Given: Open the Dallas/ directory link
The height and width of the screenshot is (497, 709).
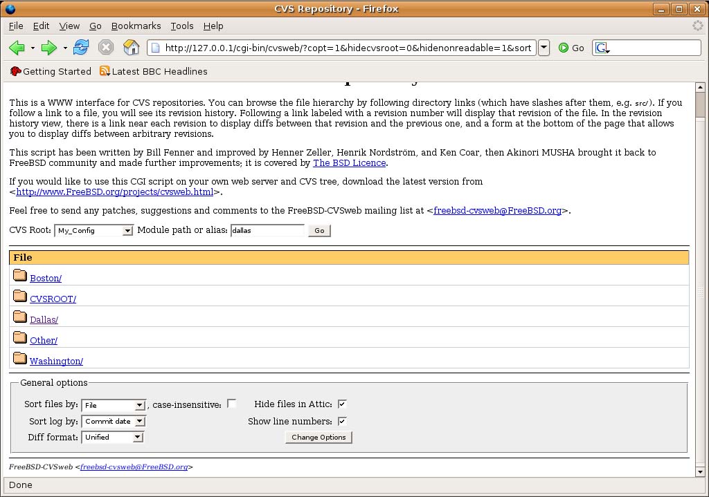Looking at the screenshot, I should tap(44, 319).
